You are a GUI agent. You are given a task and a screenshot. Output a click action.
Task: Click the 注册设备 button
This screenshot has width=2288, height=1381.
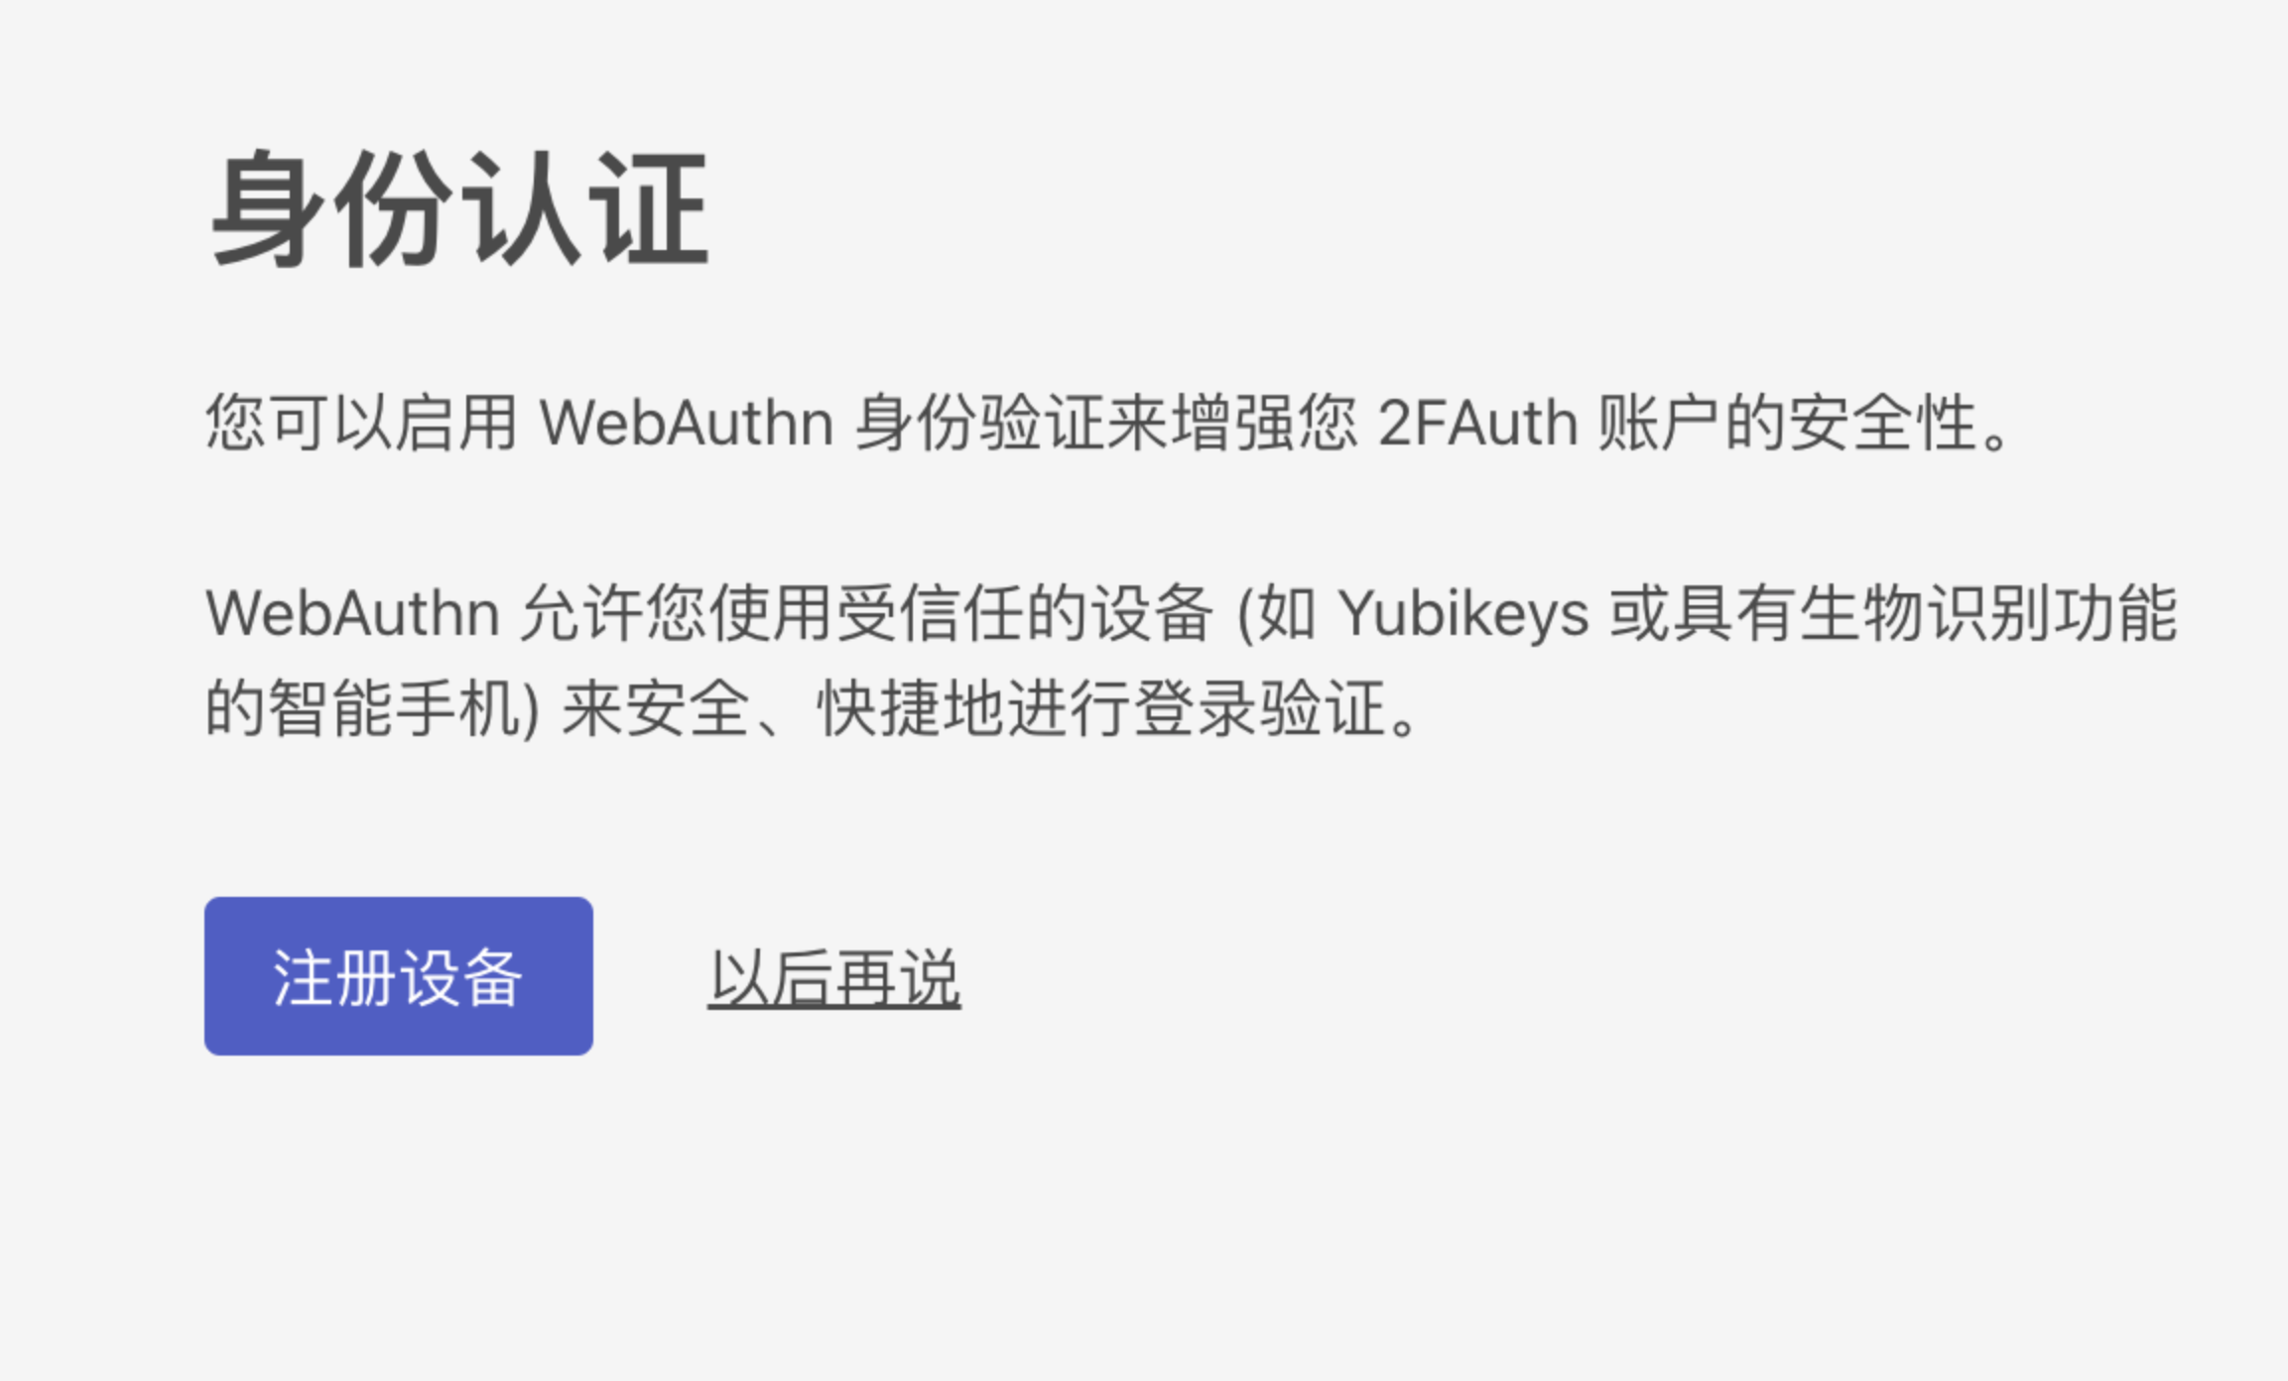(398, 976)
